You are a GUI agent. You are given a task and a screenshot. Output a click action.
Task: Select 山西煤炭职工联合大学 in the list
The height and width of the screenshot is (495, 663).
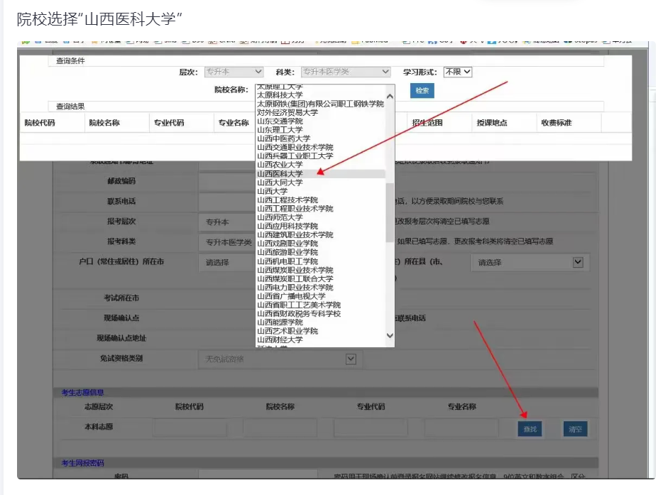[x=295, y=279]
